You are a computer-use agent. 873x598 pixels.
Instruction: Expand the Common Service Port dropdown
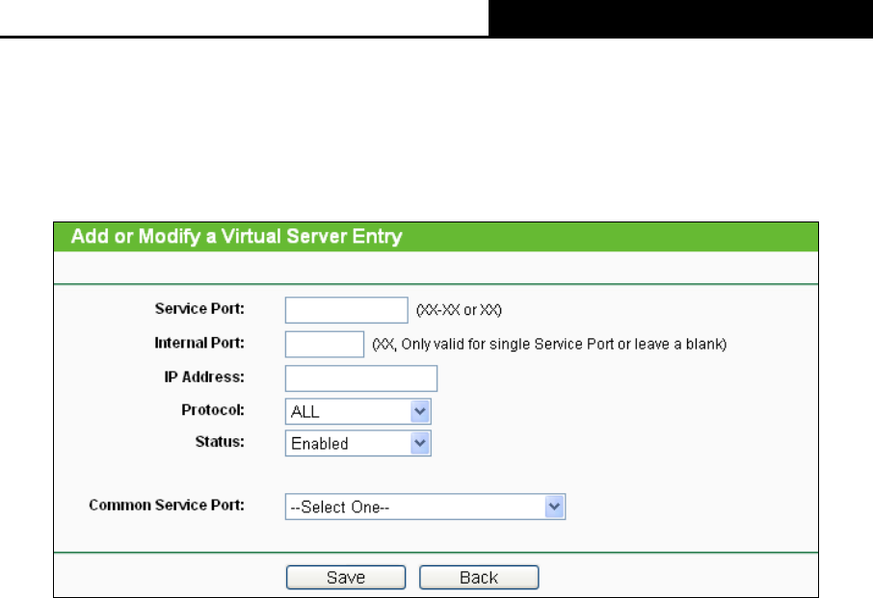pos(425,507)
